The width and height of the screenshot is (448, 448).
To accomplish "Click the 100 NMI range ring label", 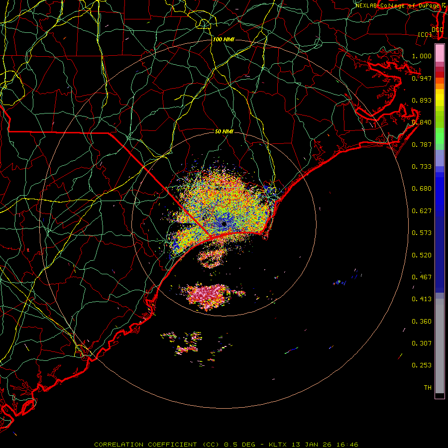I will point(224,39).
